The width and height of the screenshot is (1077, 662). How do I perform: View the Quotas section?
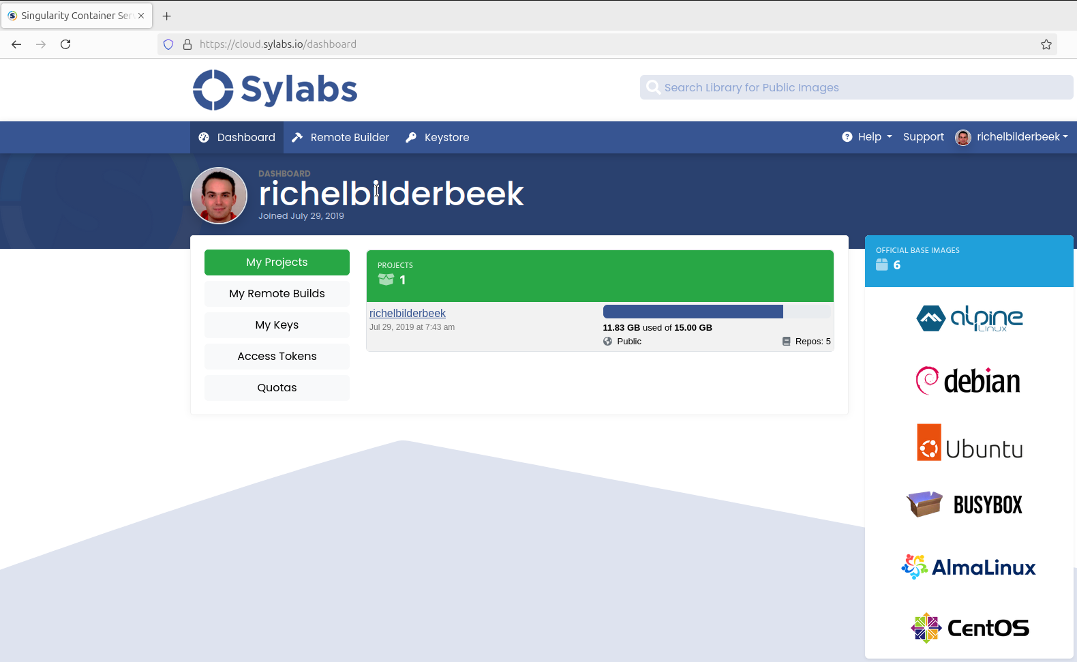coord(277,388)
